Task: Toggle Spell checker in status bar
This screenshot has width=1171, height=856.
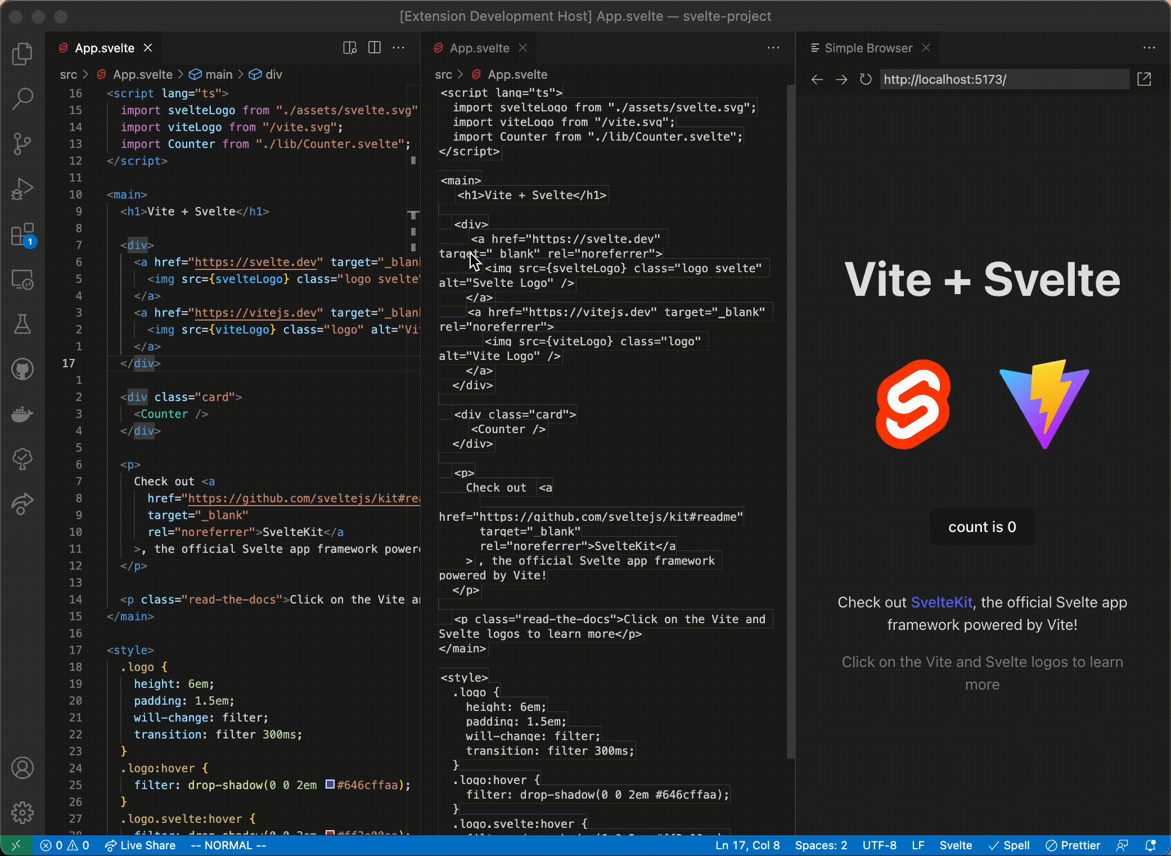Action: (1009, 845)
